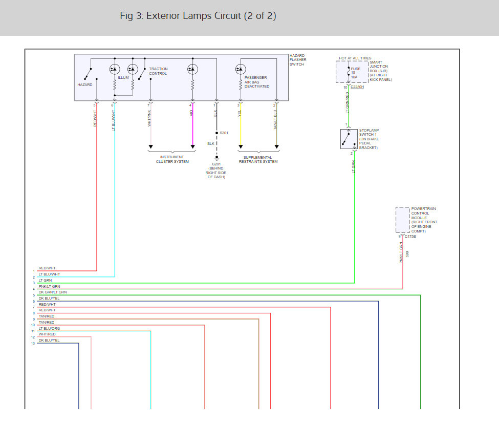Viewport: 499px width, 425px height.
Task: Click the G201 ground symbol
Action: pos(216,158)
